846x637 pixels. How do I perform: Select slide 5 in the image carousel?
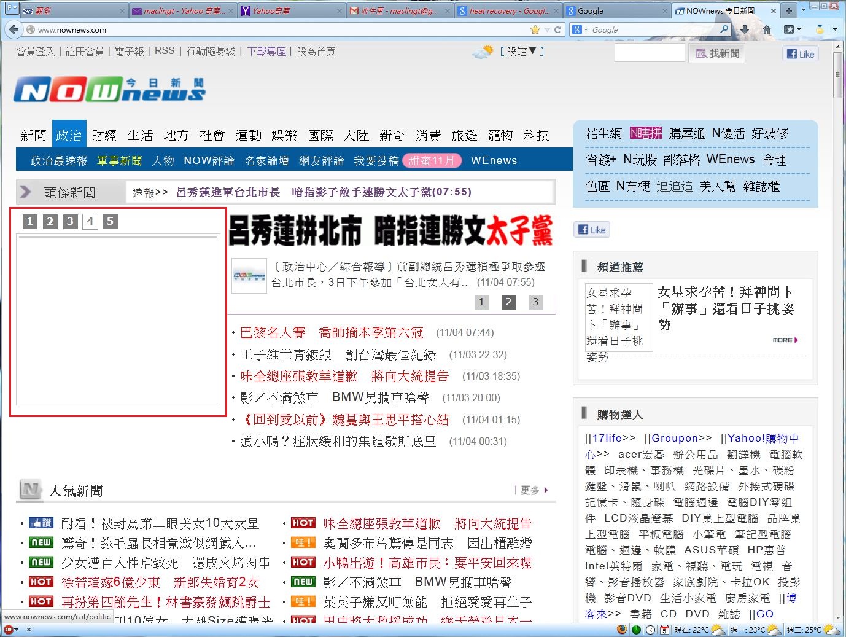110,222
